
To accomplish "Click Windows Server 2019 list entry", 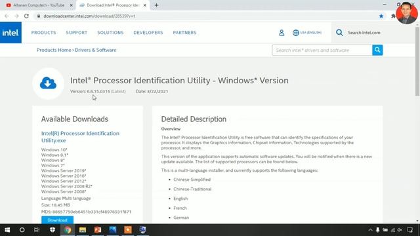I will coord(64,170).
